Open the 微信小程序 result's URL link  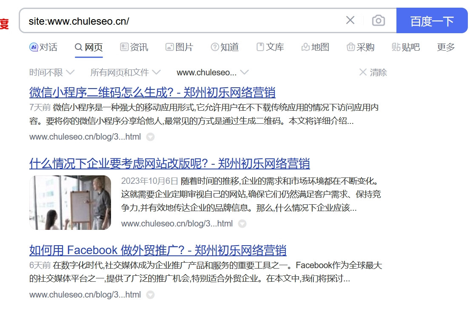pos(85,137)
